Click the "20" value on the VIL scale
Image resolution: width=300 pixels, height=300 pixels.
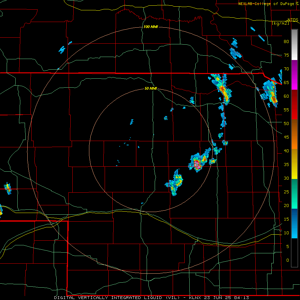(286, 205)
